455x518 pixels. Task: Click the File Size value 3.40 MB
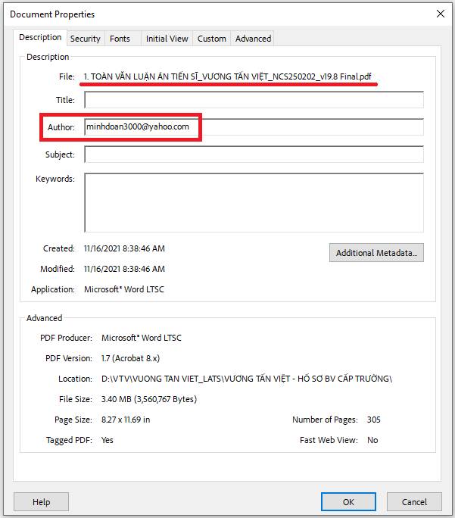click(x=148, y=399)
